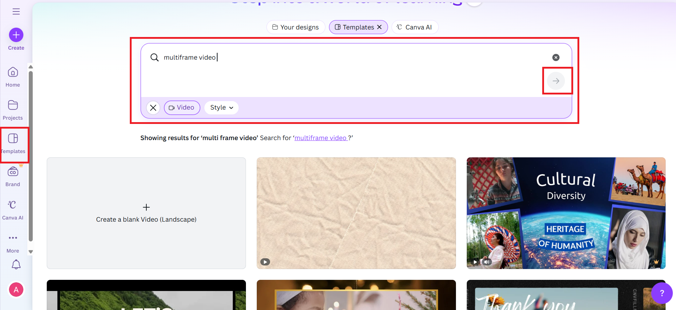Click in the search text field
The height and width of the screenshot is (310, 676).
tap(356, 57)
